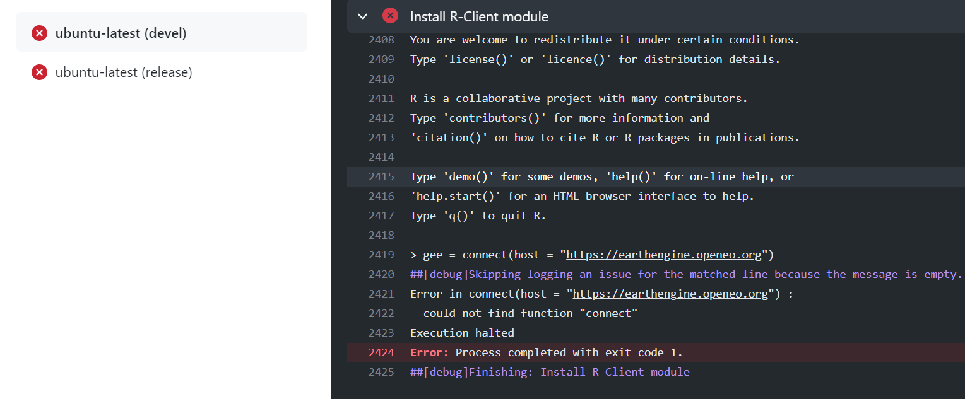The height and width of the screenshot is (399, 965).
Task: Click the "Type 'license()' or 'licence()'" line
Action: tap(595, 59)
